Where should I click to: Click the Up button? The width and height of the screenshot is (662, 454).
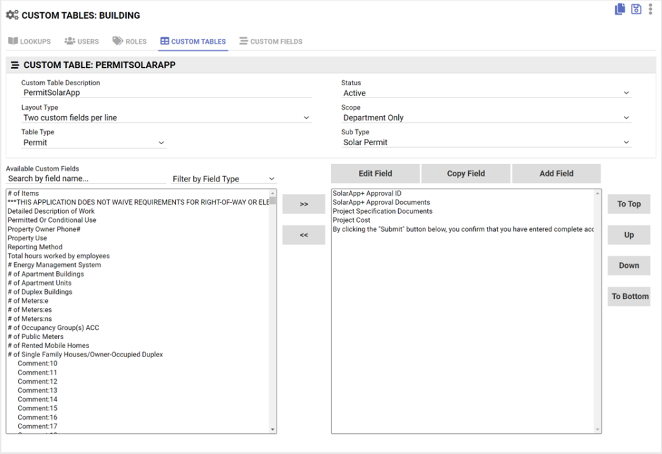628,234
